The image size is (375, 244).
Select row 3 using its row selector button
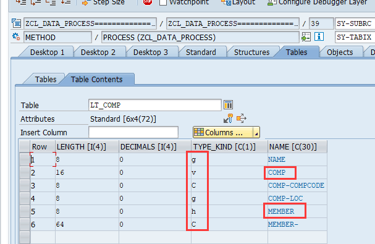click(24, 185)
